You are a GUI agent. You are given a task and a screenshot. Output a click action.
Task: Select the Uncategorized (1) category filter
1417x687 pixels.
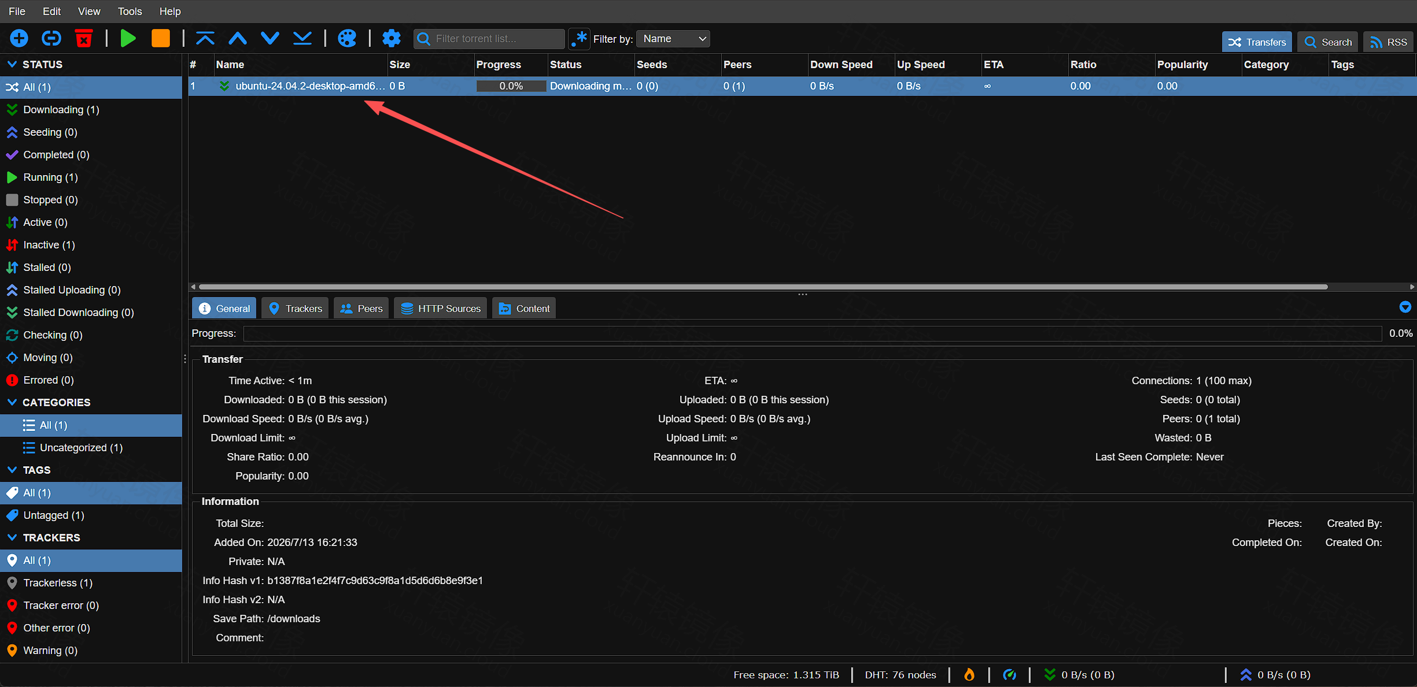click(91, 448)
